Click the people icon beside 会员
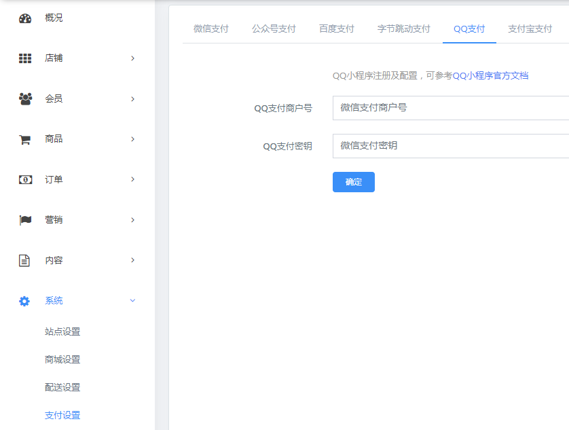Screen dimensions: 569x430 pyautogui.click(x=25, y=98)
